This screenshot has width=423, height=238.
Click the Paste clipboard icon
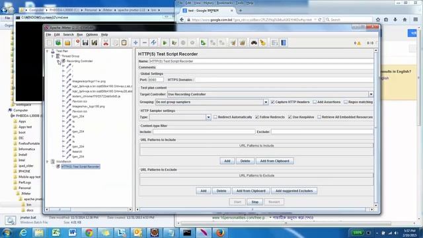124,42
